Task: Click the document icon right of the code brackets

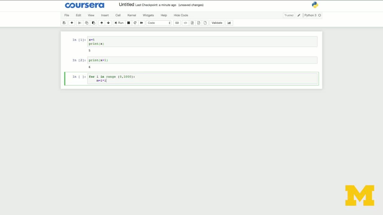Action: (x=192, y=23)
